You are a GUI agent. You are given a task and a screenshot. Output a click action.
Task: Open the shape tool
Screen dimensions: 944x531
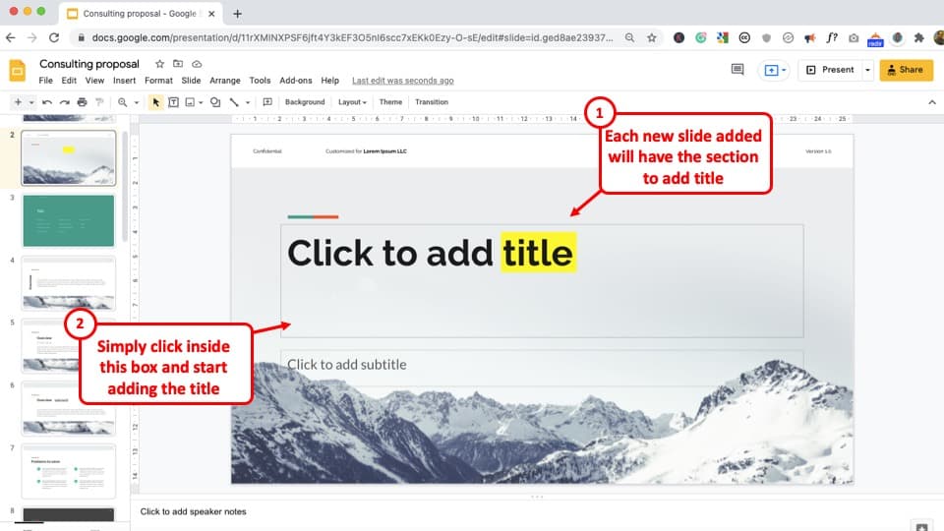coord(215,102)
